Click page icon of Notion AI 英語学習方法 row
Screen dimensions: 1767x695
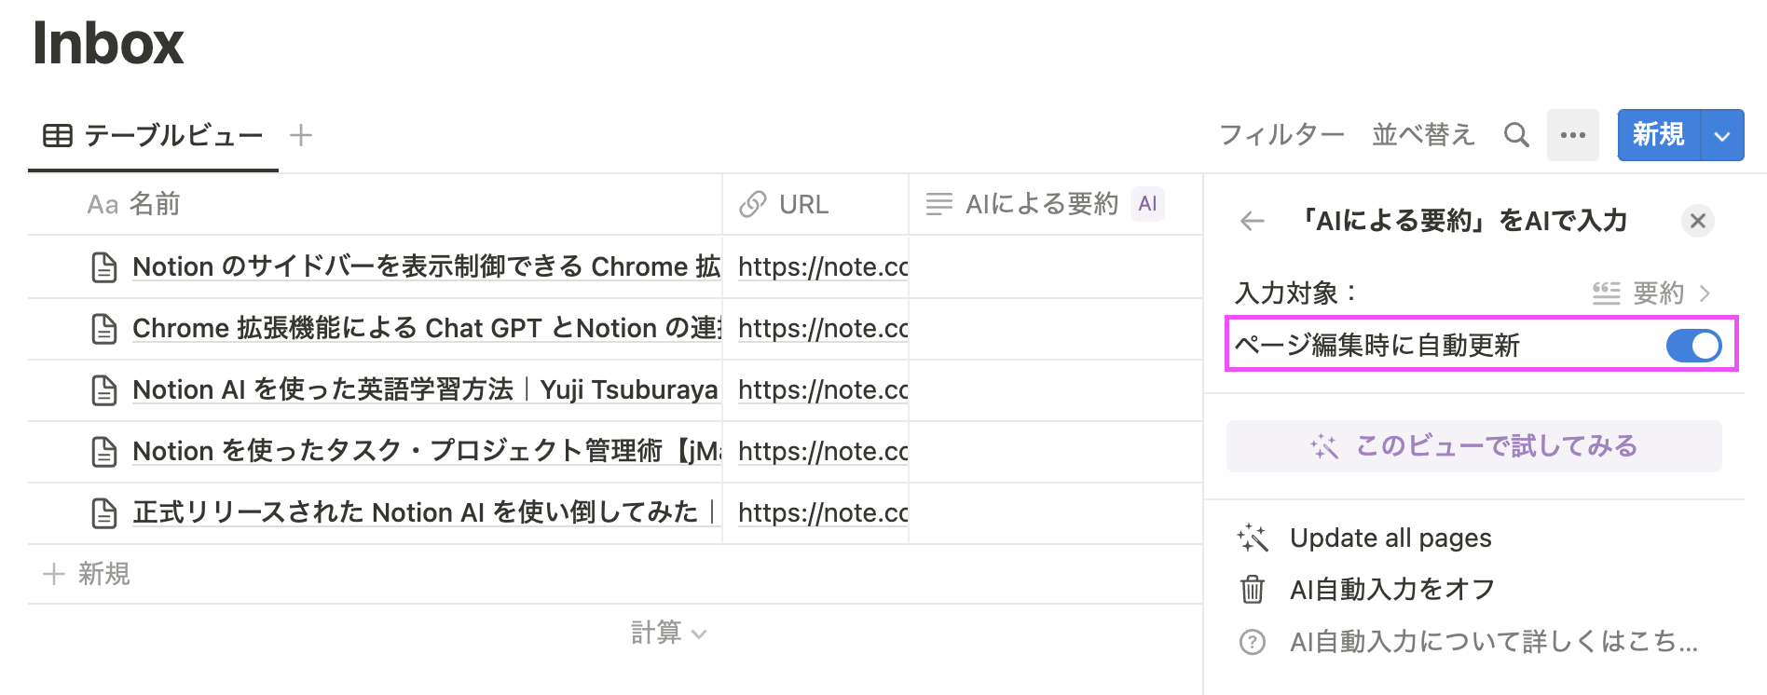(104, 390)
